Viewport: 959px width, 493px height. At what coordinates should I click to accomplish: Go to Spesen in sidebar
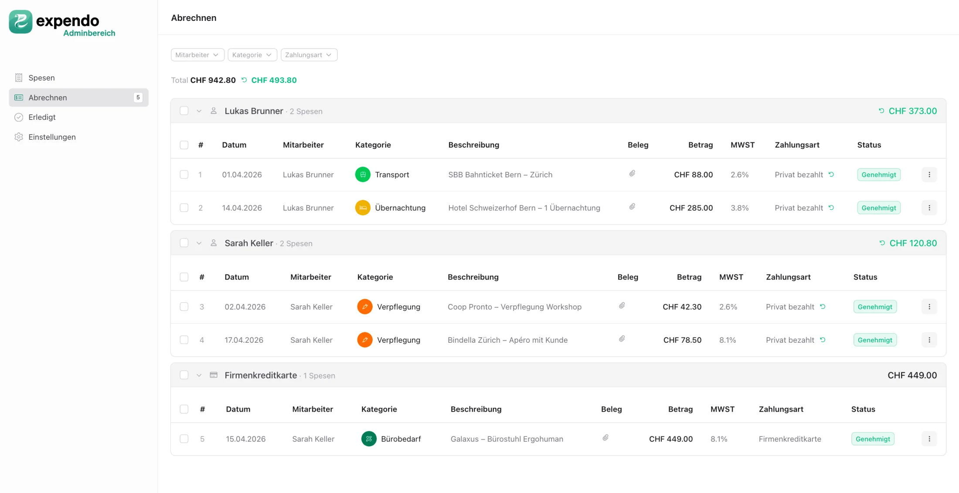78,78
